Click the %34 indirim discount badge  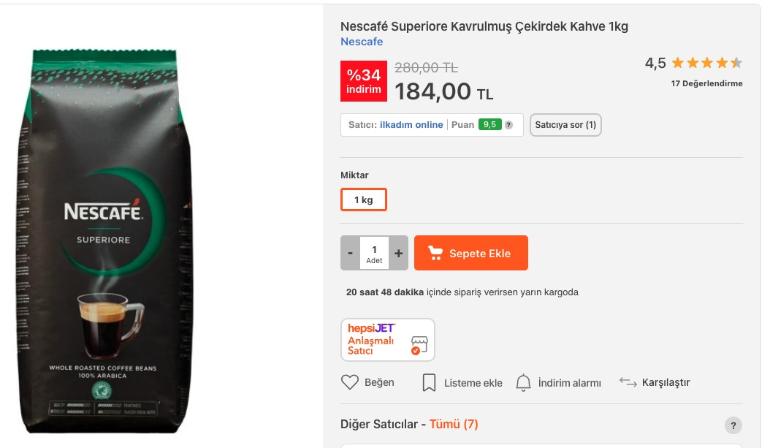point(364,80)
